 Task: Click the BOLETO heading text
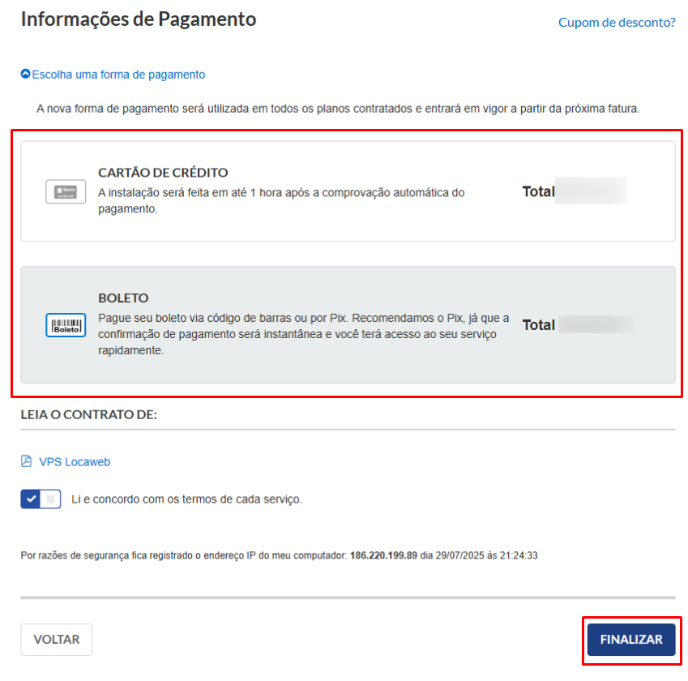[123, 298]
